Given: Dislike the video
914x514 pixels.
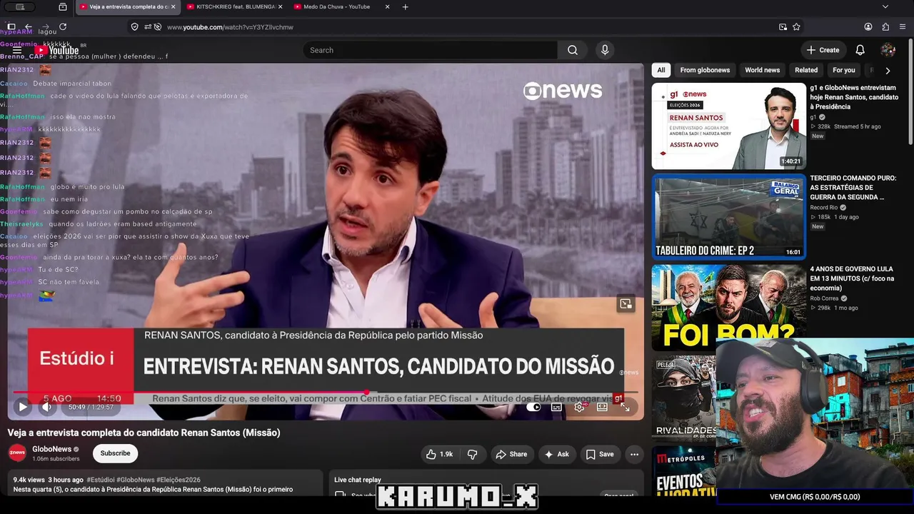Looking at the screenshot, I should click(x=472, y=454).
